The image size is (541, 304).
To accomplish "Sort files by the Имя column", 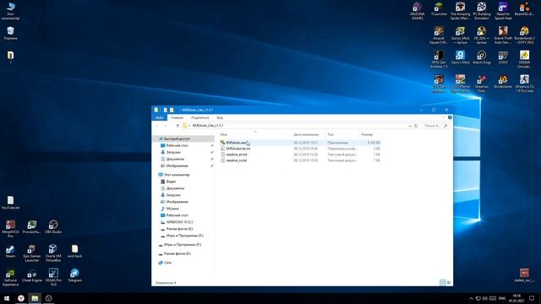I will click(x=224, y=134).
